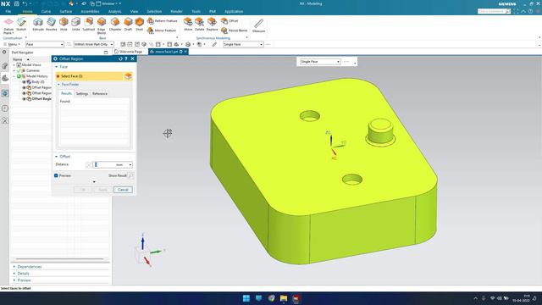Click the Apply button

pyautogui.click(x=103, y=190)
